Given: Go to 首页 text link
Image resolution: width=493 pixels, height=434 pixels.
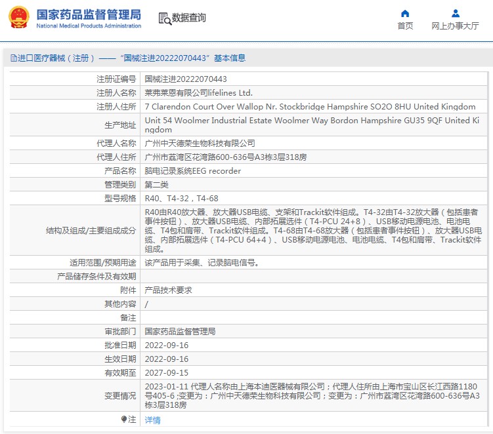Looking at the screenshot, I should click(x=405, y=26).
